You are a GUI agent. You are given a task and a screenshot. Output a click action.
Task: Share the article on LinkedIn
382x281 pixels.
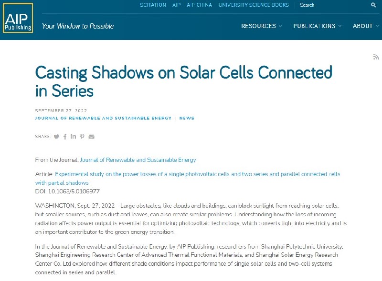[73, 137]
